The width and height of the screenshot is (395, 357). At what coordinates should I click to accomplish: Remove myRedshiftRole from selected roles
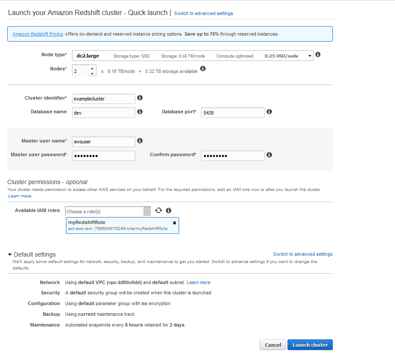[174, 223]
